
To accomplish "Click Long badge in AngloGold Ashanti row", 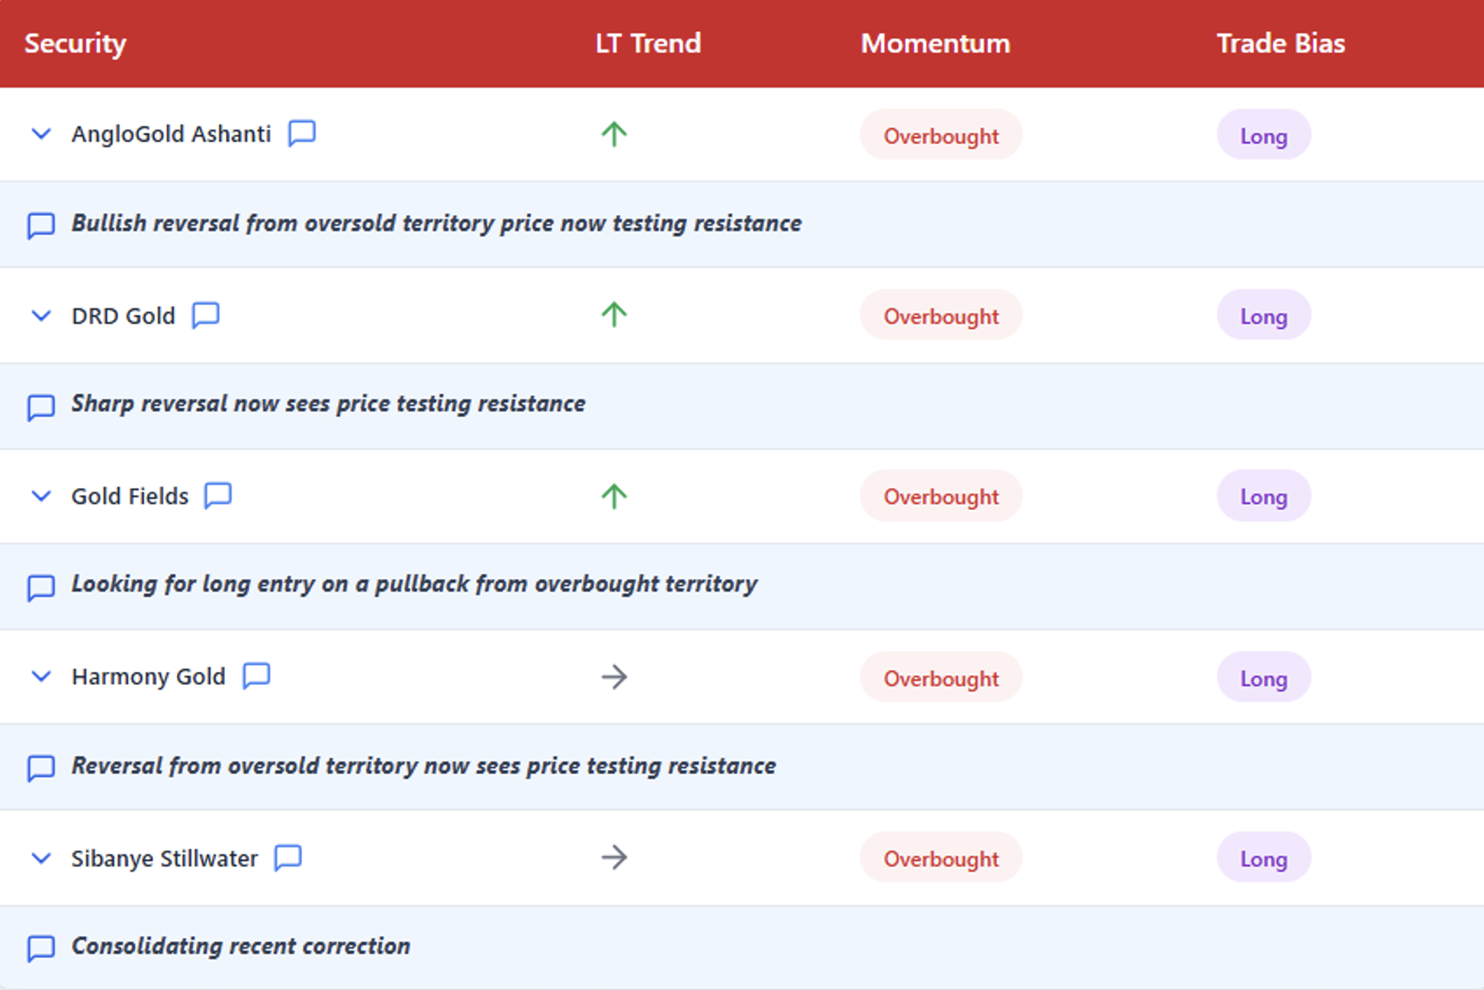I will click(1263, 136).
